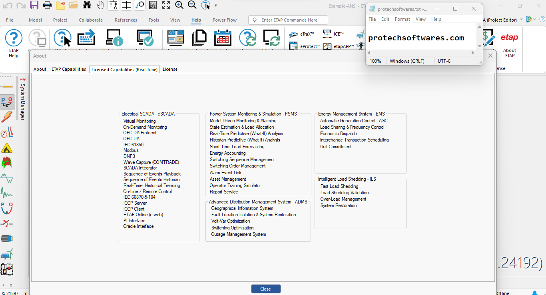Click 'Fast Load Shedding' in ILS list
Screen dimensions: 546x295
(x=339, y=186)
